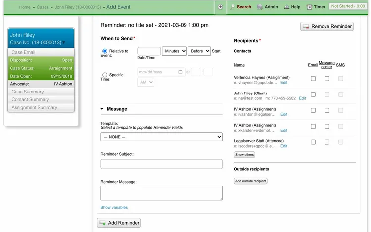Viewport: 371px width, 232px height.
Task: Check Email for Verlencia Haynes
Action: [x=313, y=79]
